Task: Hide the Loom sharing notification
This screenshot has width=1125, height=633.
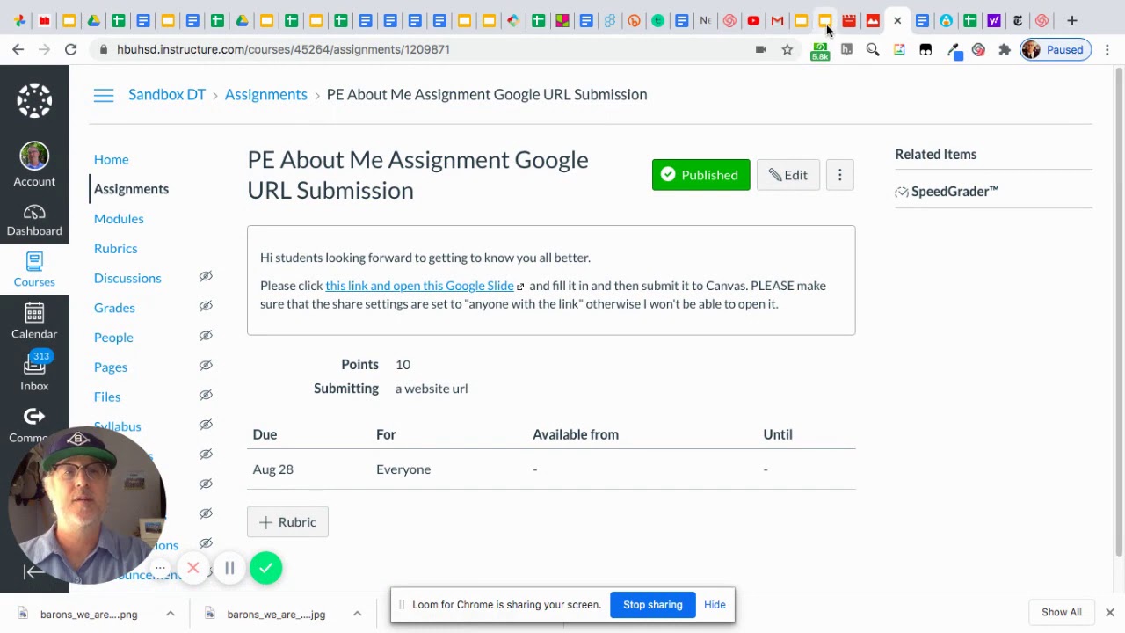Action: [715, 605]
